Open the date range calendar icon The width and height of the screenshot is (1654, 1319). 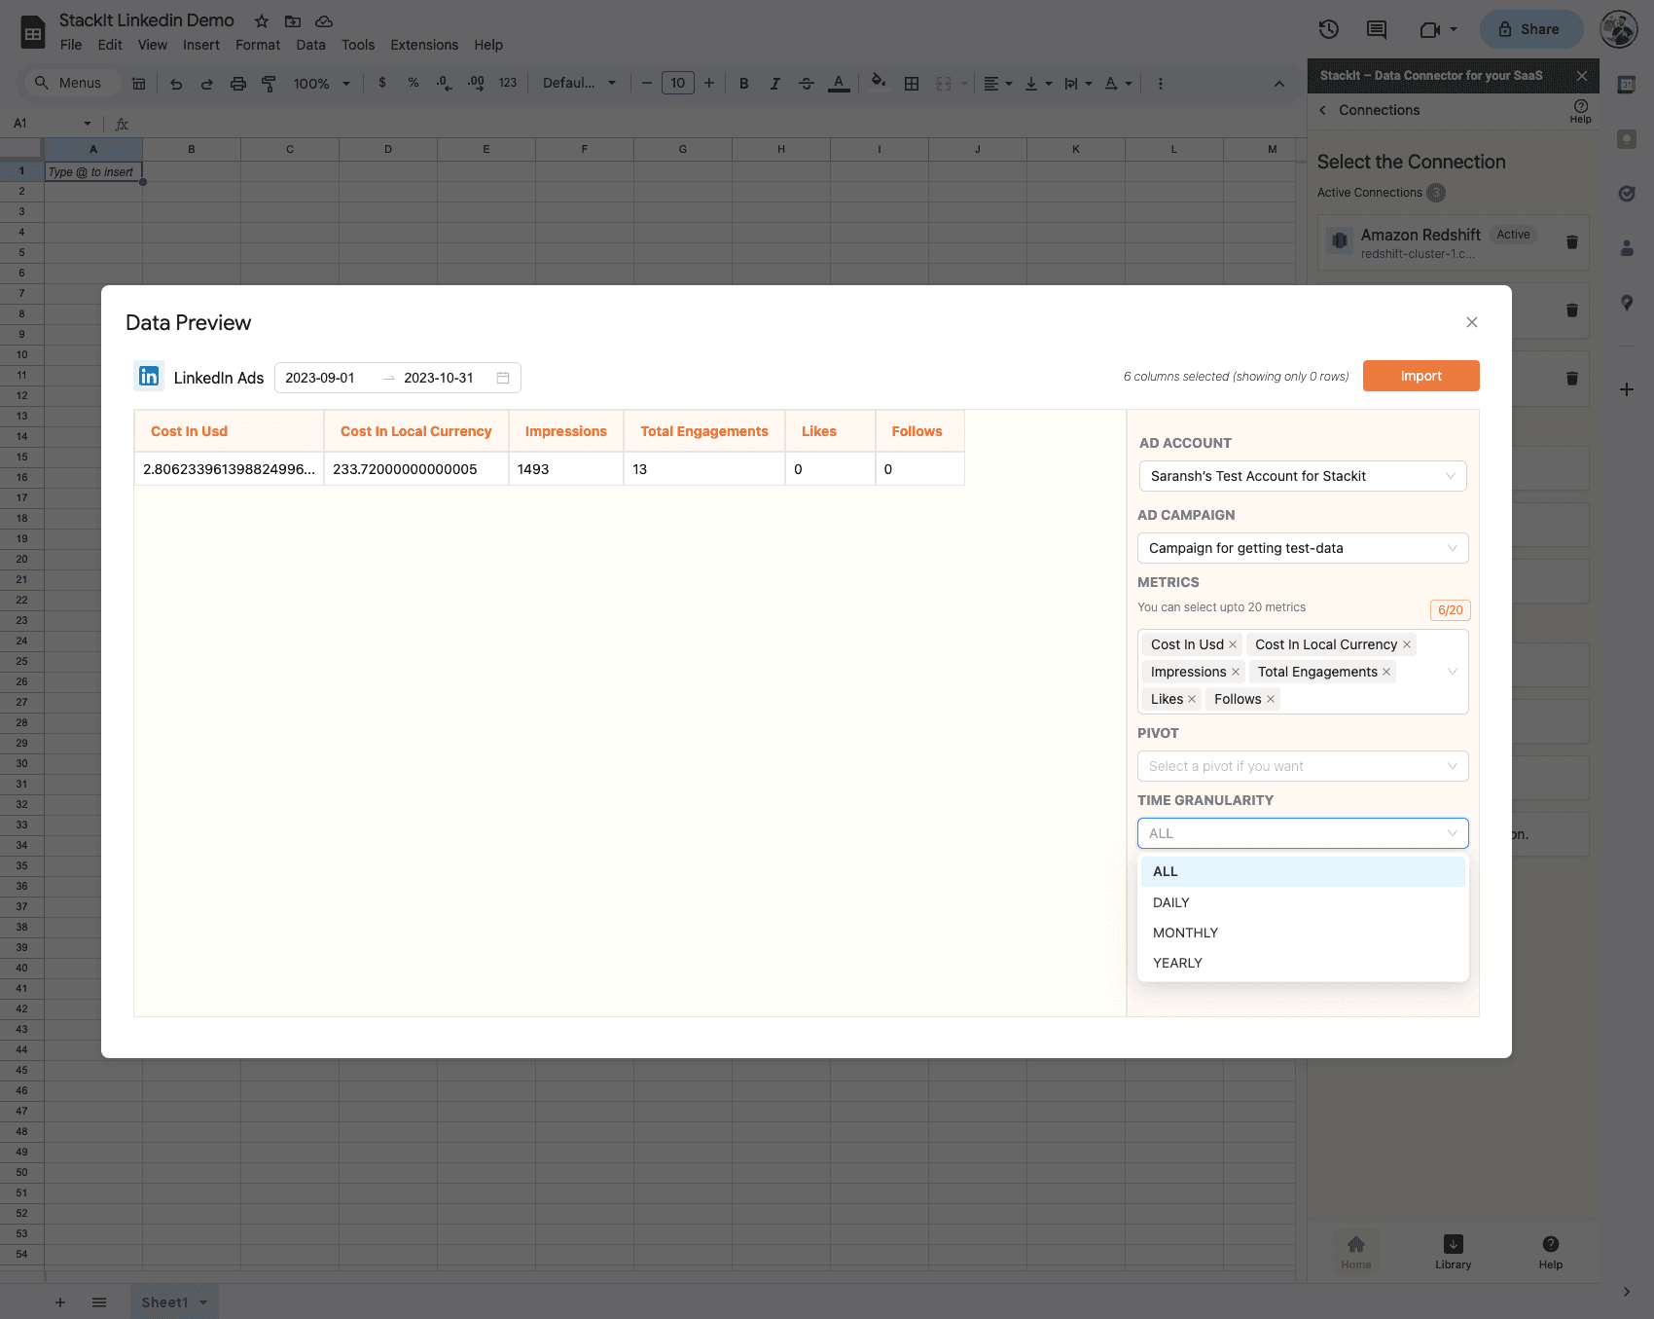tap(503, 378)
